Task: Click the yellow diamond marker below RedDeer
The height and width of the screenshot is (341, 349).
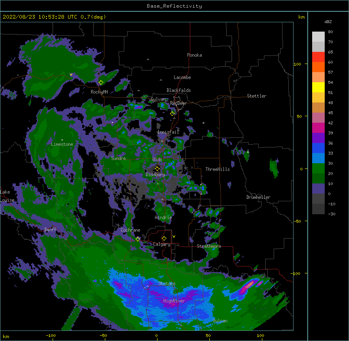Action: (172, 114)
